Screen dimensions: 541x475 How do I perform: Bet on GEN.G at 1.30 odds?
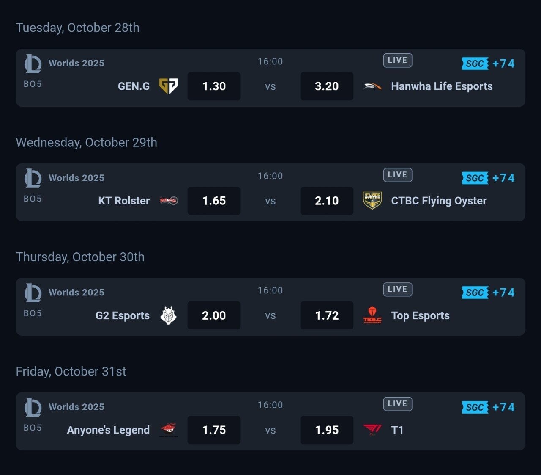click(214, 86)
